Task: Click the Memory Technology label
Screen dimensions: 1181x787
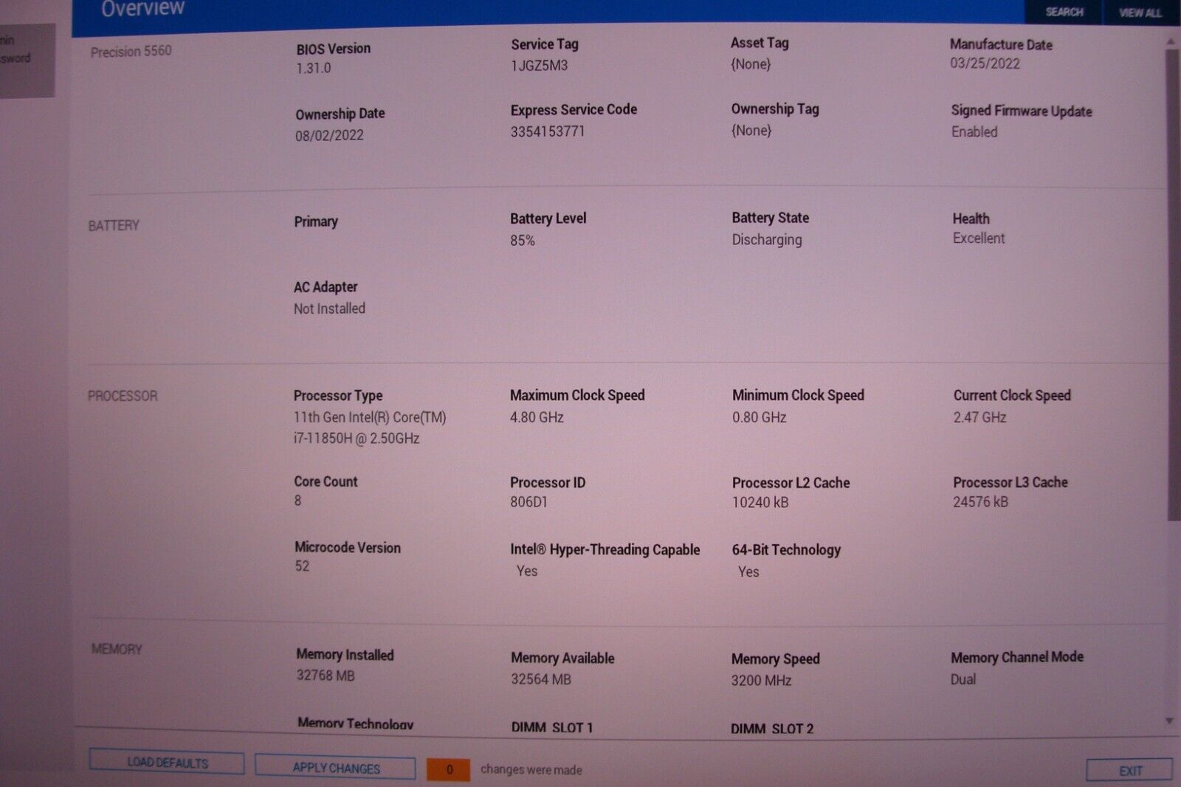Action: 355,724
